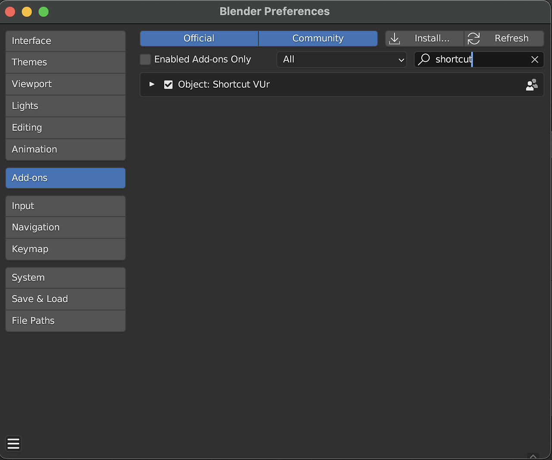Disable the Shortcut VUr add-on checkbox
Image resolution: width=552 pixels, height=460 pixels.
(x=168, y=85)
